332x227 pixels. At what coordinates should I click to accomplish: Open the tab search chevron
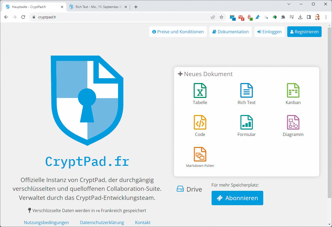coord(289,4)
